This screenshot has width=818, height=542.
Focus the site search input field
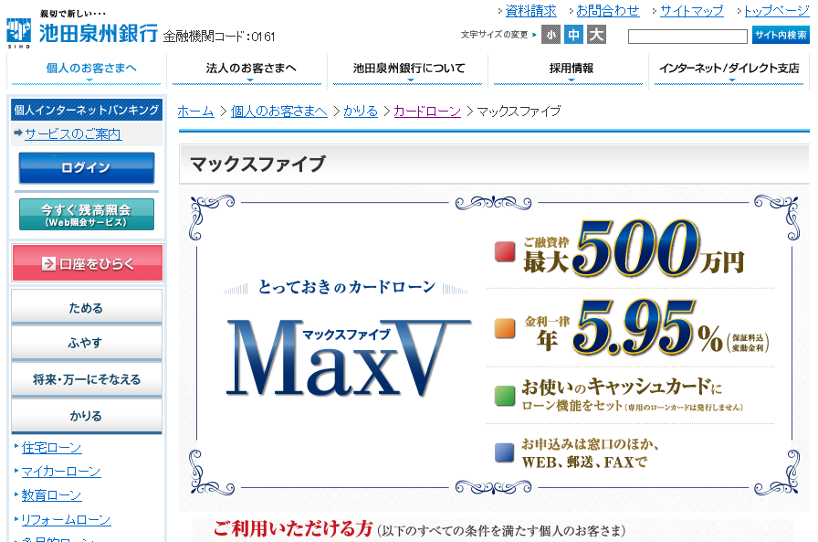pyautogui.click(x=687, y=37)
